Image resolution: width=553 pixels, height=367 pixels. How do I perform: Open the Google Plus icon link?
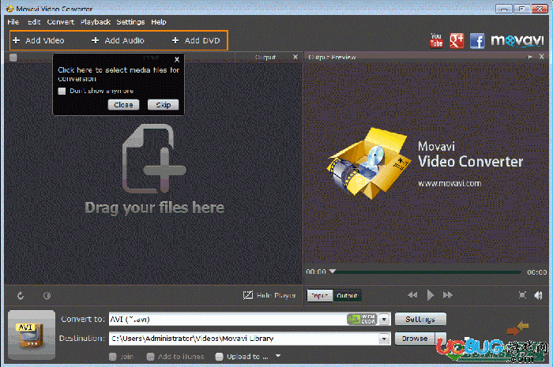(457, 41)
